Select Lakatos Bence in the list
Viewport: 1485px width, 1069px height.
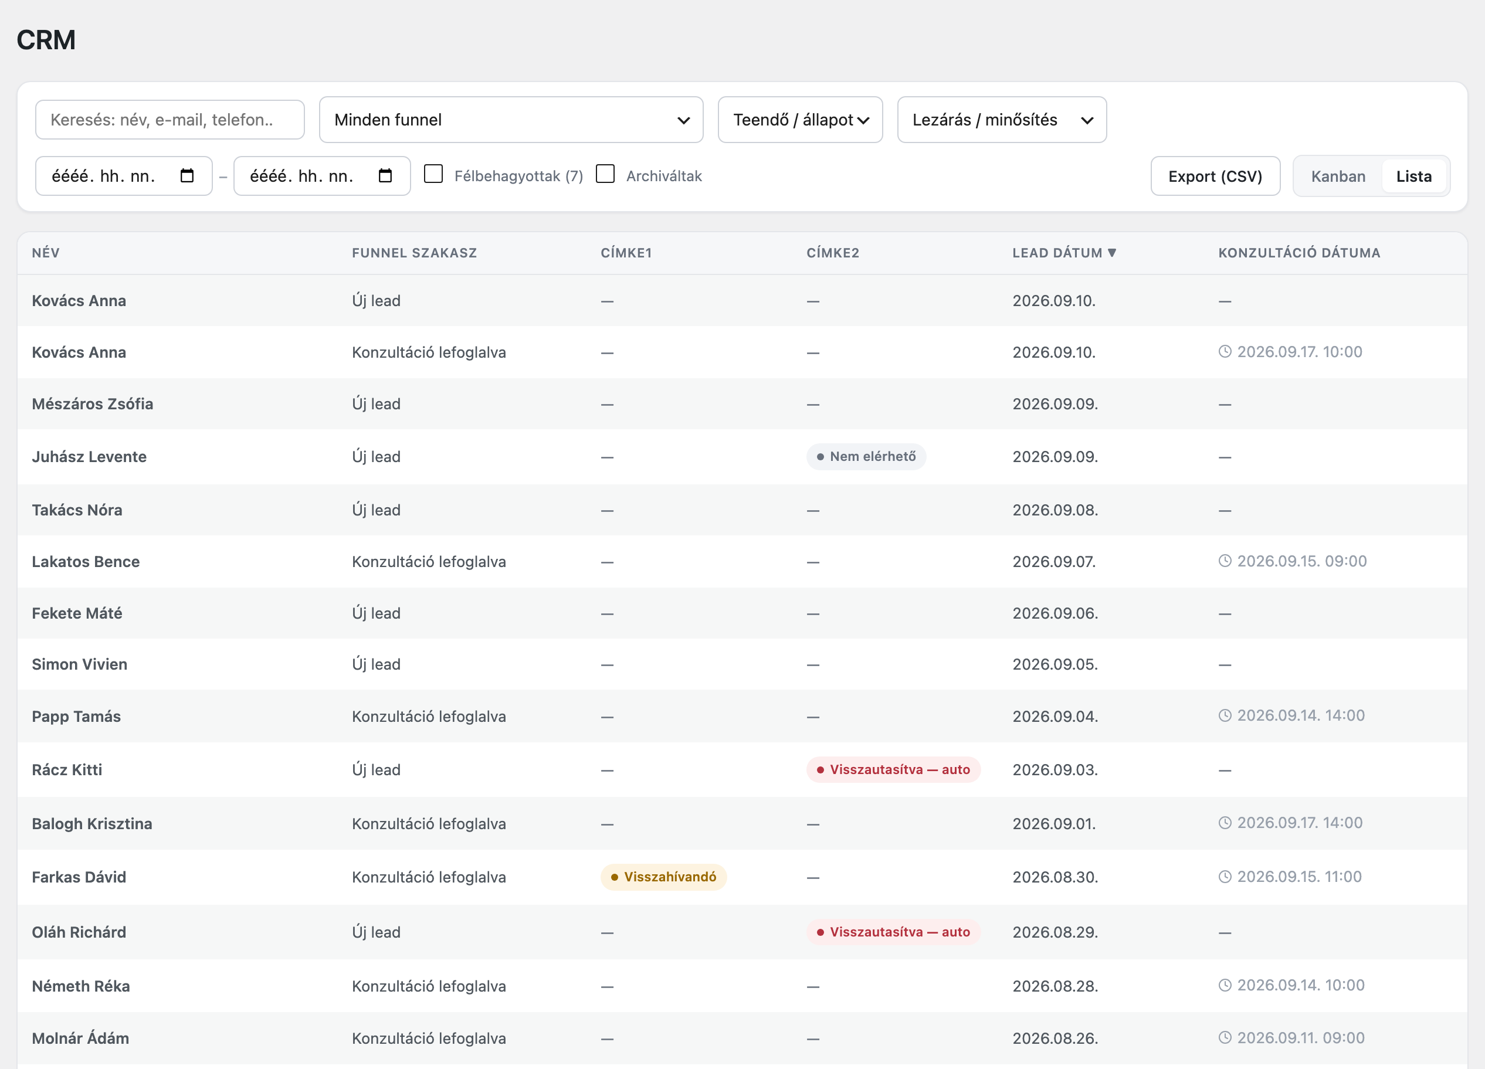click(742, 562)
